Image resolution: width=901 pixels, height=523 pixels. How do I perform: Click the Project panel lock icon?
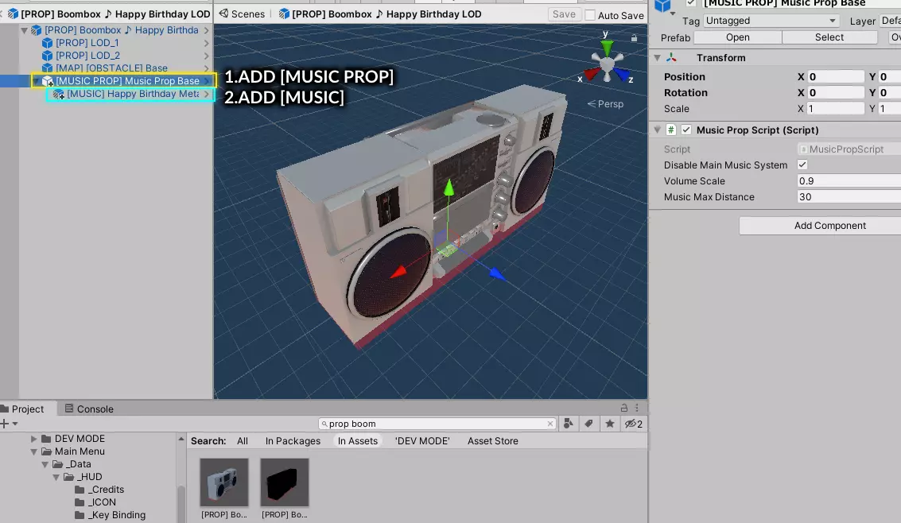point(624,408)
